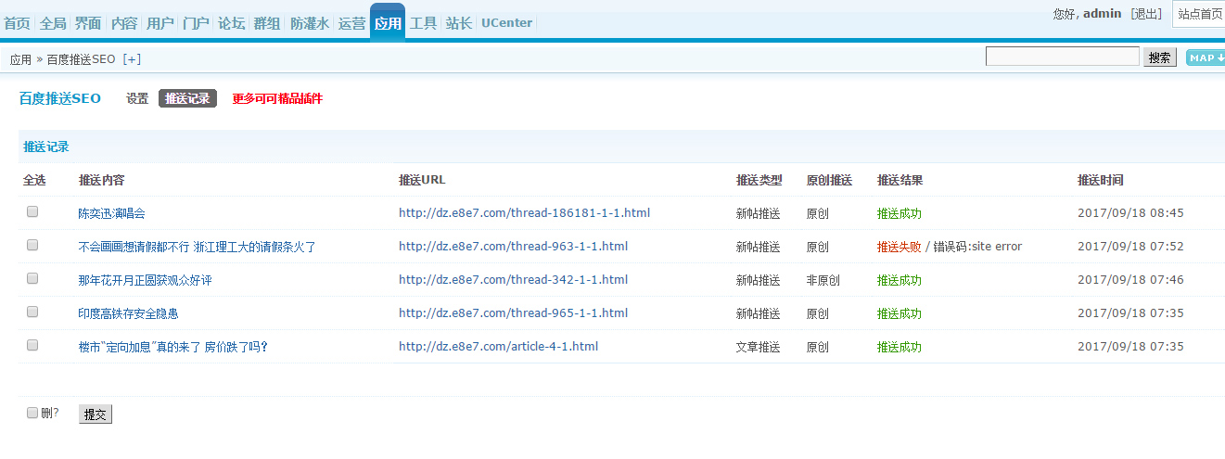Open the 用户 top menu tab
1225x459 pixels.
(160, 23)
